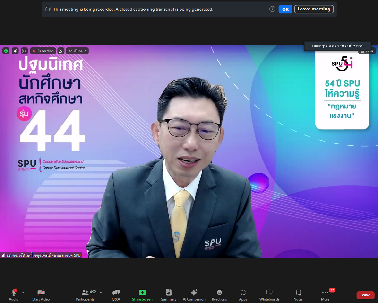Expand the participants options arrow
This screenshot has height=303, width=378.
pos(101,293)
